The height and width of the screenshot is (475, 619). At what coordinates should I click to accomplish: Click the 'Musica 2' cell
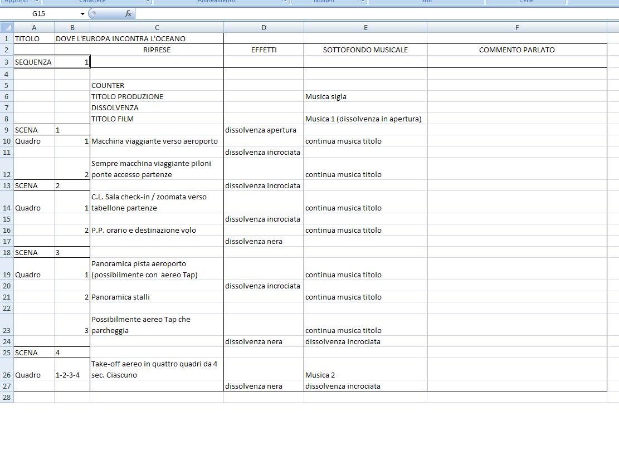point(365,369)
